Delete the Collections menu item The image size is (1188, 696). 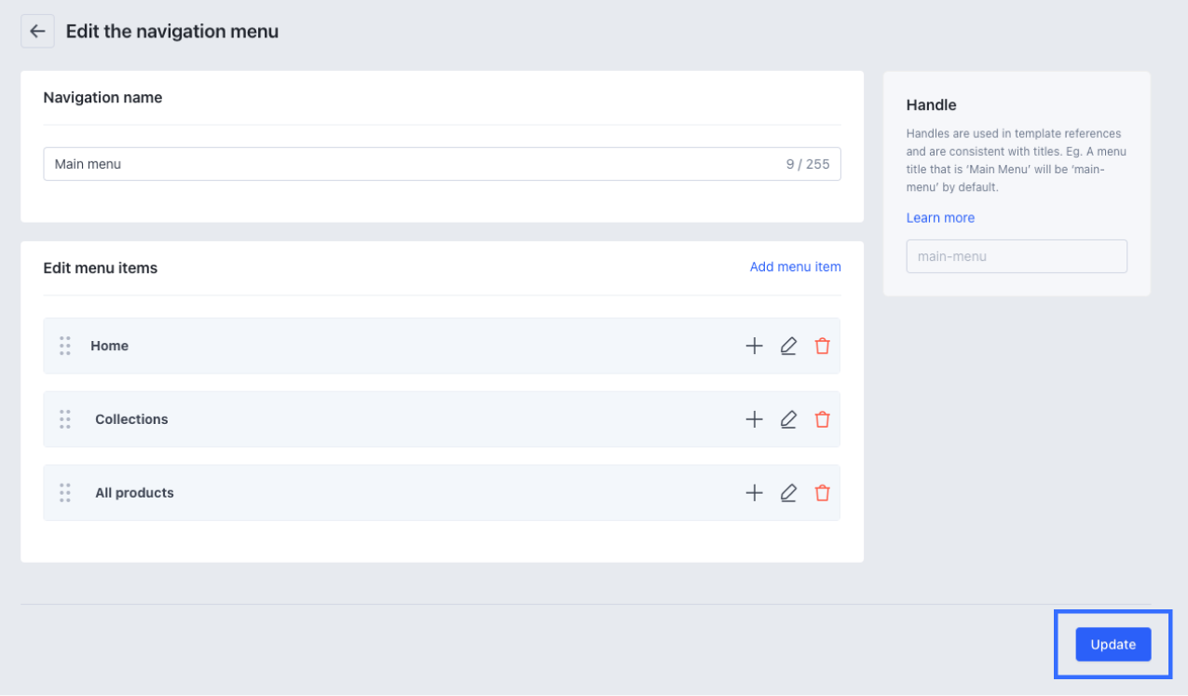[x=822, y=419]
